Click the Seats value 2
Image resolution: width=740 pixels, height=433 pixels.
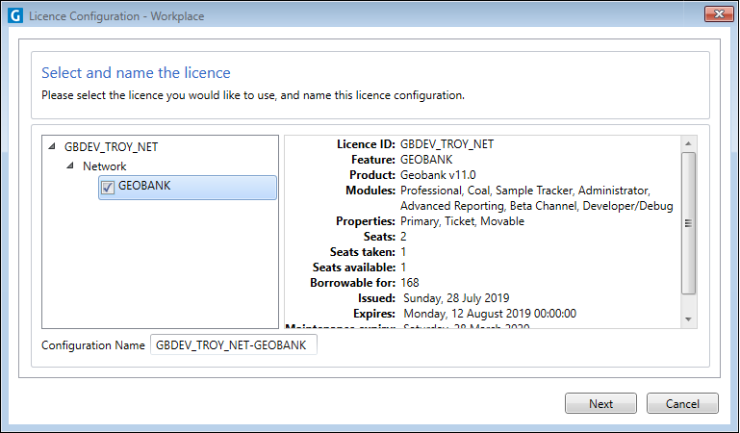tap(403, 237)
